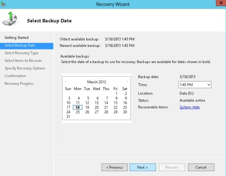
Task: Go to previous month in calendar
Action: [66, 82]
